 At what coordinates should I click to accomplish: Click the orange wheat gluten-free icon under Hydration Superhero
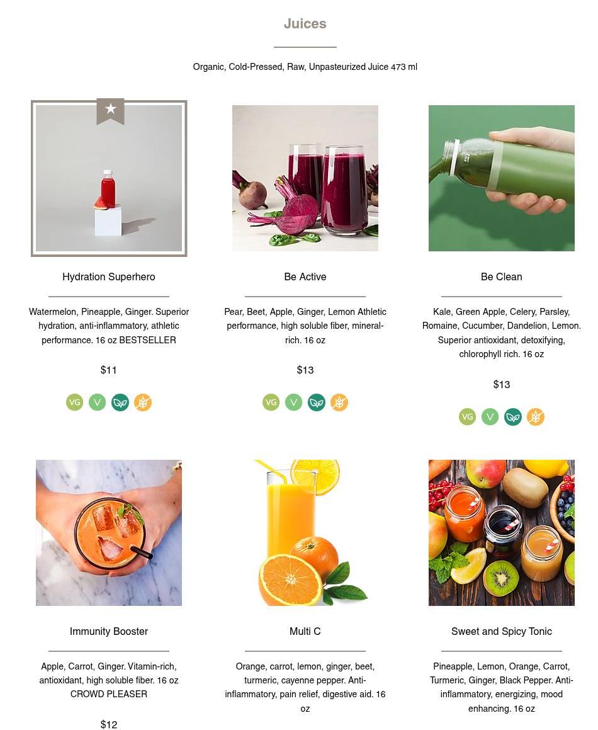coord(143,402)
